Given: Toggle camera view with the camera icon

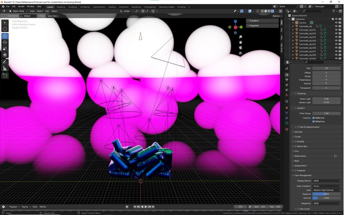Looking at the screenshot, I should (240, 48).
